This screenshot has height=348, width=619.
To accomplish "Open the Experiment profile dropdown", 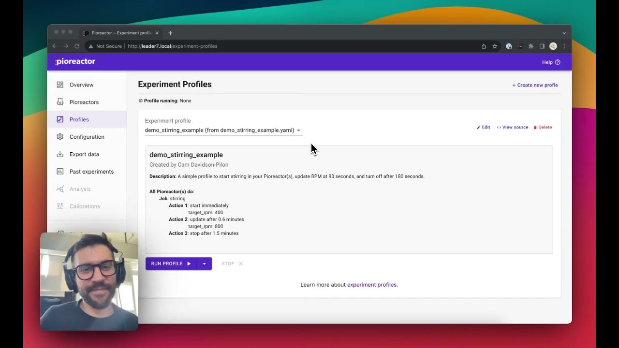I will (x=222, y=130).
